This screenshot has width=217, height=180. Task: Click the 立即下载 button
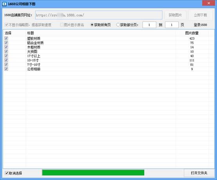pos(200,15)
